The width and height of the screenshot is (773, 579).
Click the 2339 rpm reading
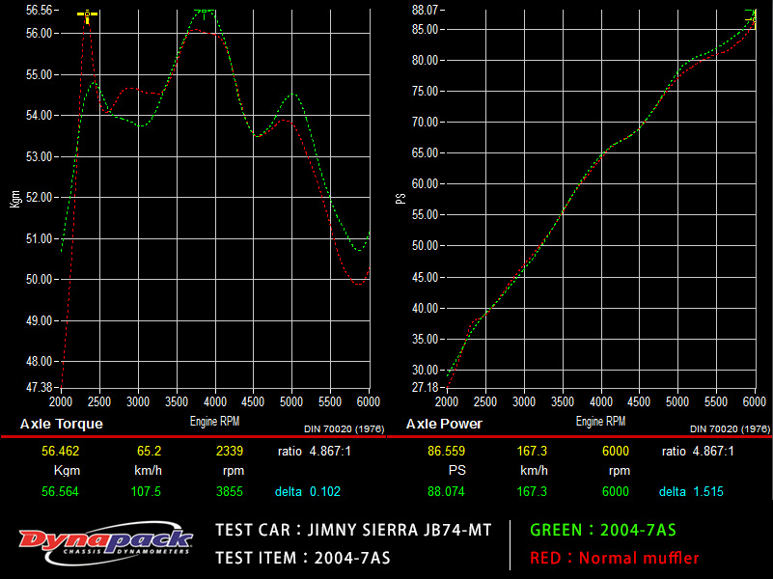tap(230, 451)
